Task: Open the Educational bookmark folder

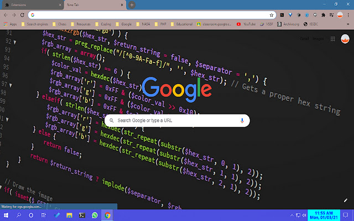Action: click(x=182, y=24)
